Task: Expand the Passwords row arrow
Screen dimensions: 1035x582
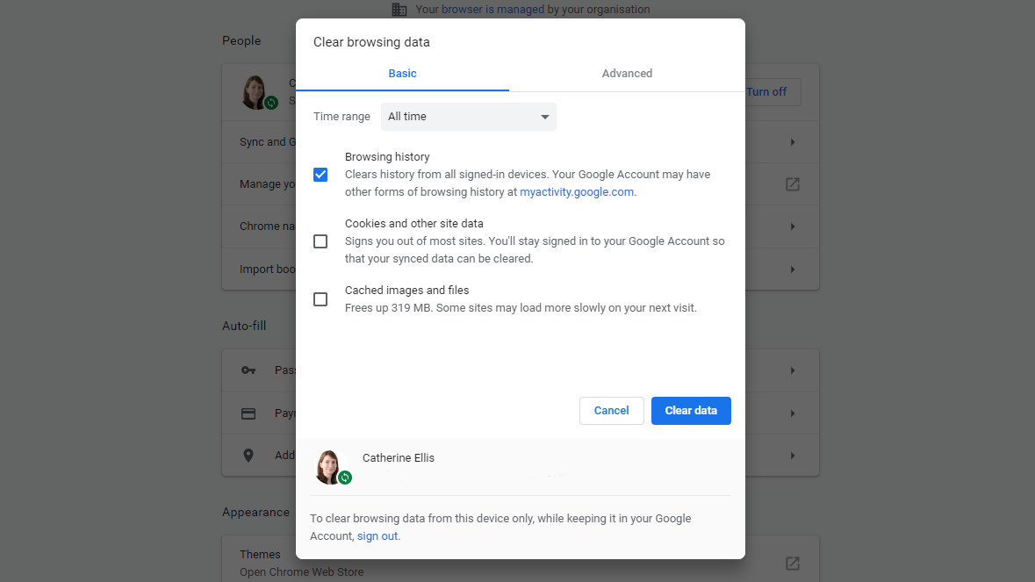Action: coord(792,370)
